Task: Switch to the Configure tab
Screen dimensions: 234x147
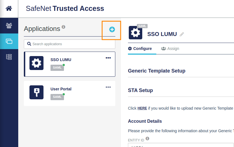Action: coord(140,49)
